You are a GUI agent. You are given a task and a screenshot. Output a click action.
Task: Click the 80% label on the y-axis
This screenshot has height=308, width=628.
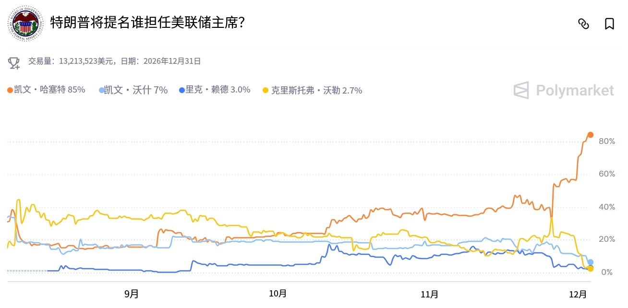click(607, 142)
